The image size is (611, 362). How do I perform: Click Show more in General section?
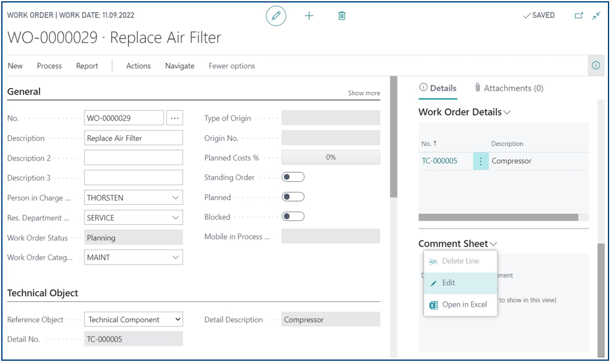click(364, 93)
